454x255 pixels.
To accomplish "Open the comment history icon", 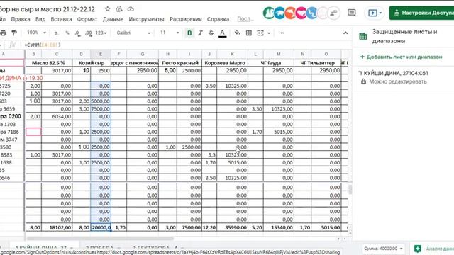I will click(352, 13).
